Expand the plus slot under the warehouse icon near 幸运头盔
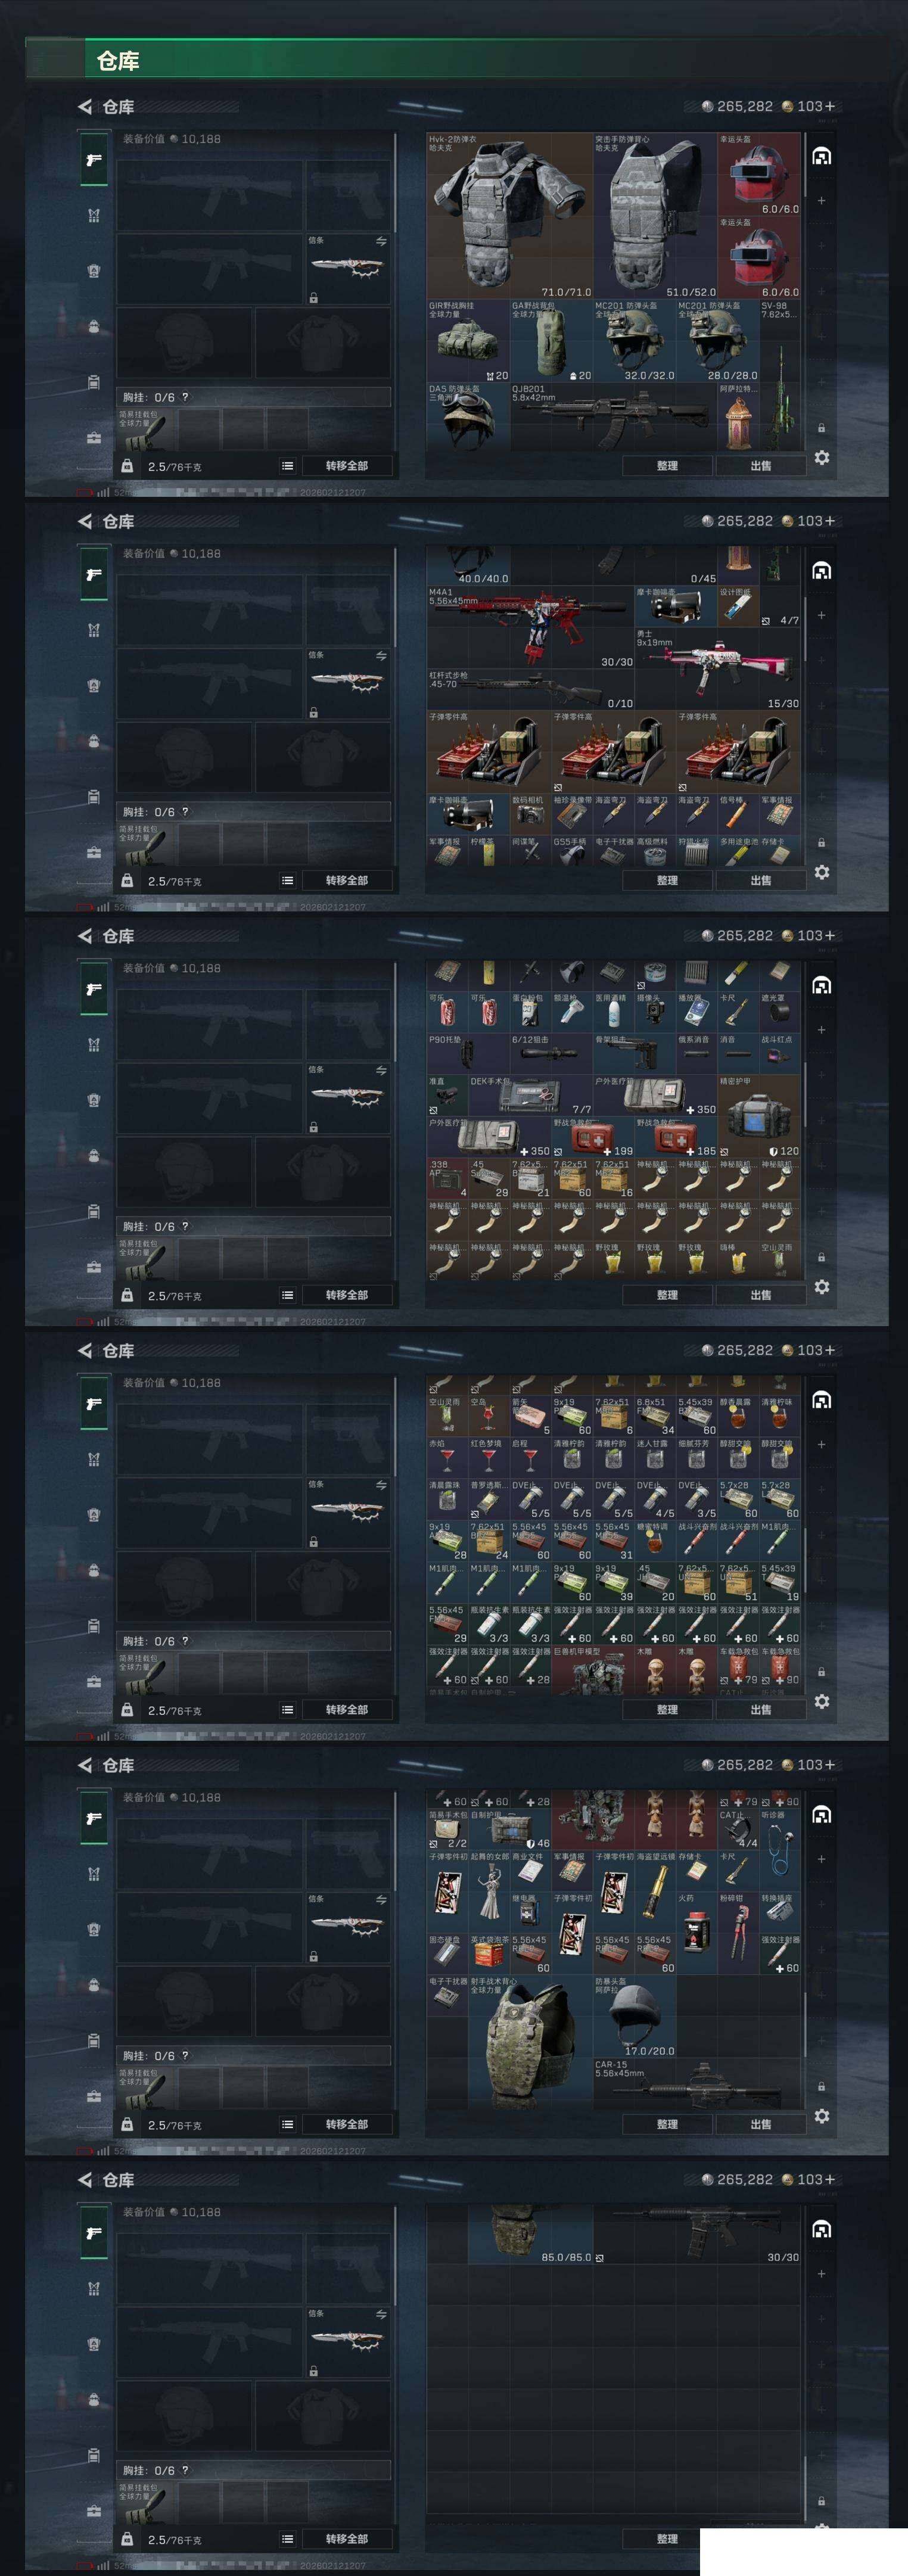908x2576 pixels. (x=821, y=201)
